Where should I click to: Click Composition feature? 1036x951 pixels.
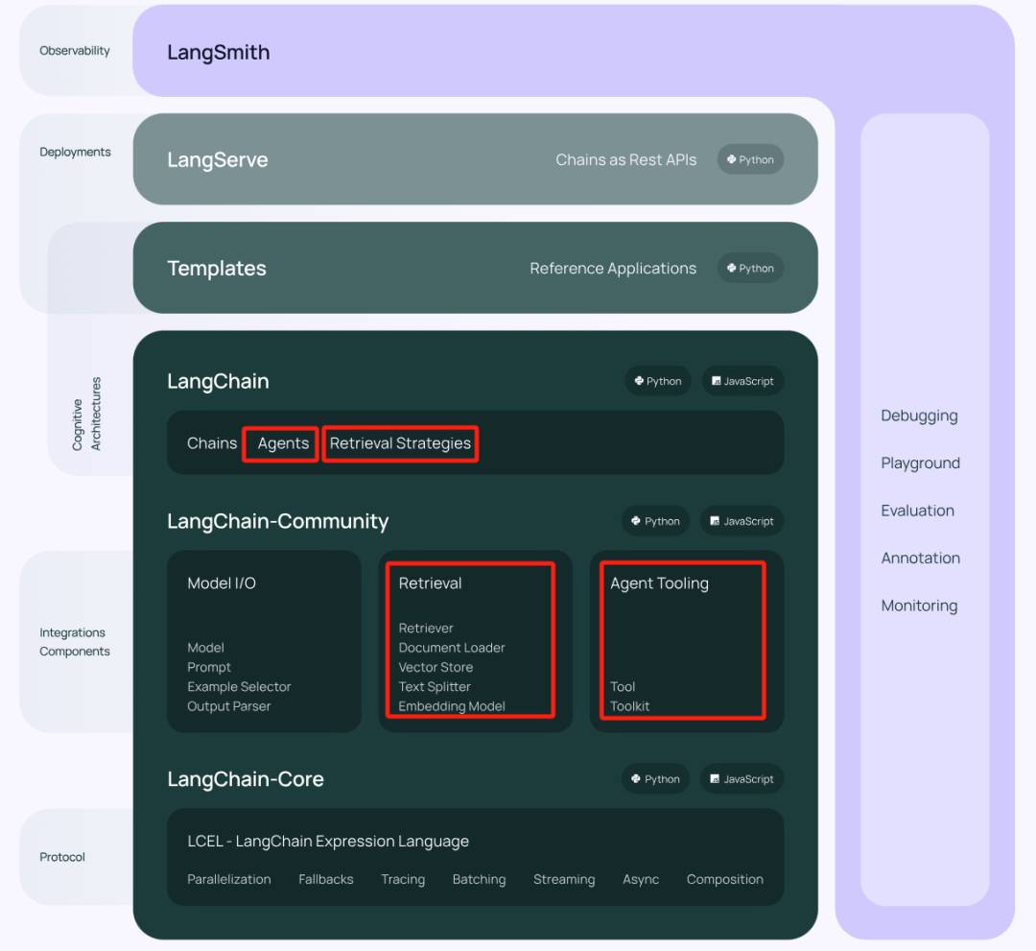click(724, 879)
